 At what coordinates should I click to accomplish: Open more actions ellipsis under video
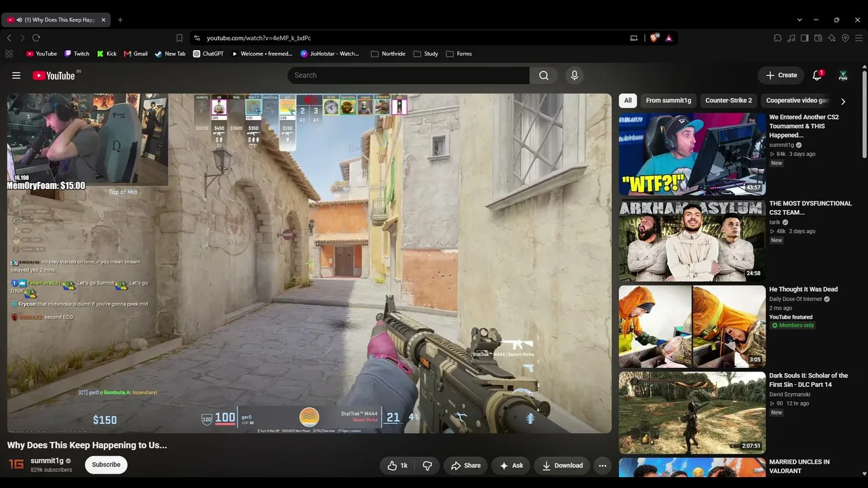coord(602,466)
